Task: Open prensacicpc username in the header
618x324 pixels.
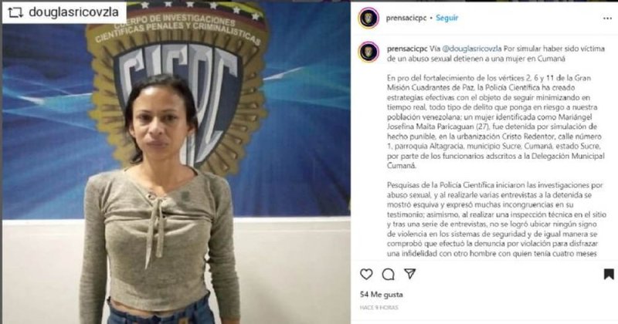Action: click(x=406, y=18)
